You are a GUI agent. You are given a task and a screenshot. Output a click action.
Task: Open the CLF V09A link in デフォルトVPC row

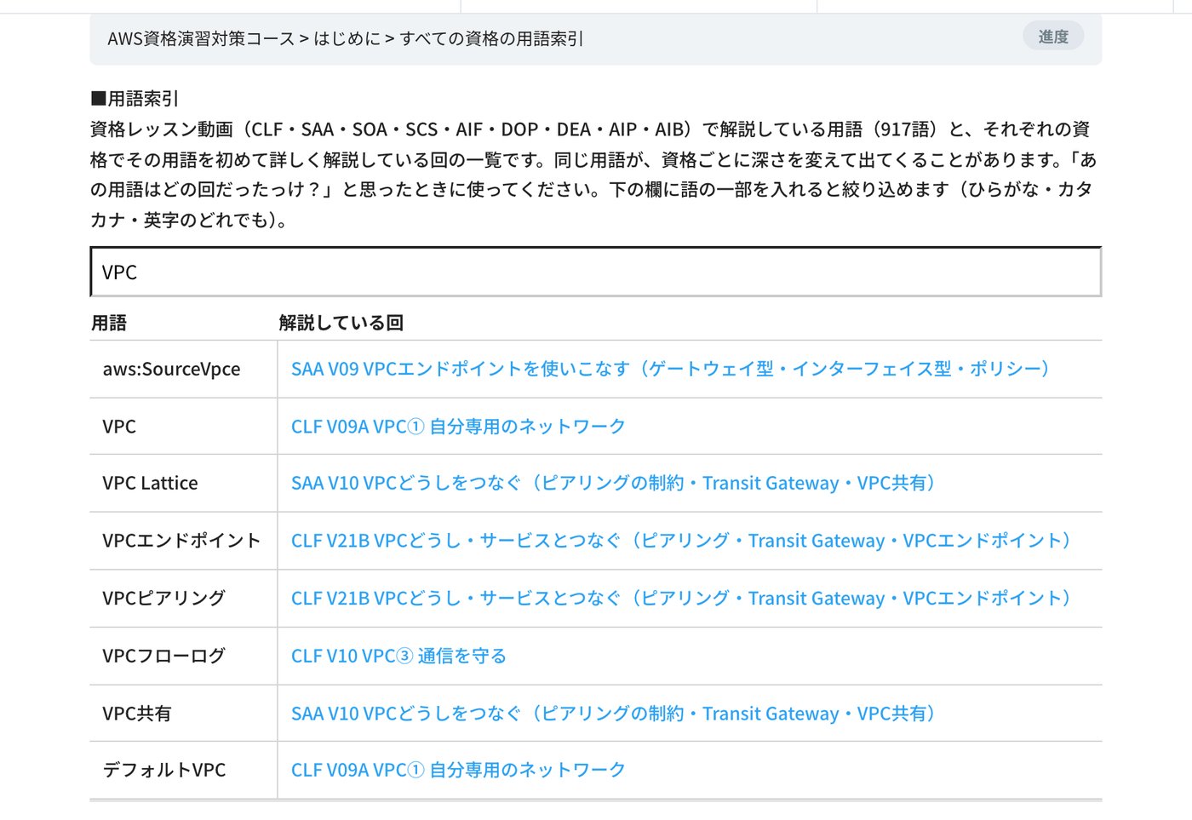point(458,770)
